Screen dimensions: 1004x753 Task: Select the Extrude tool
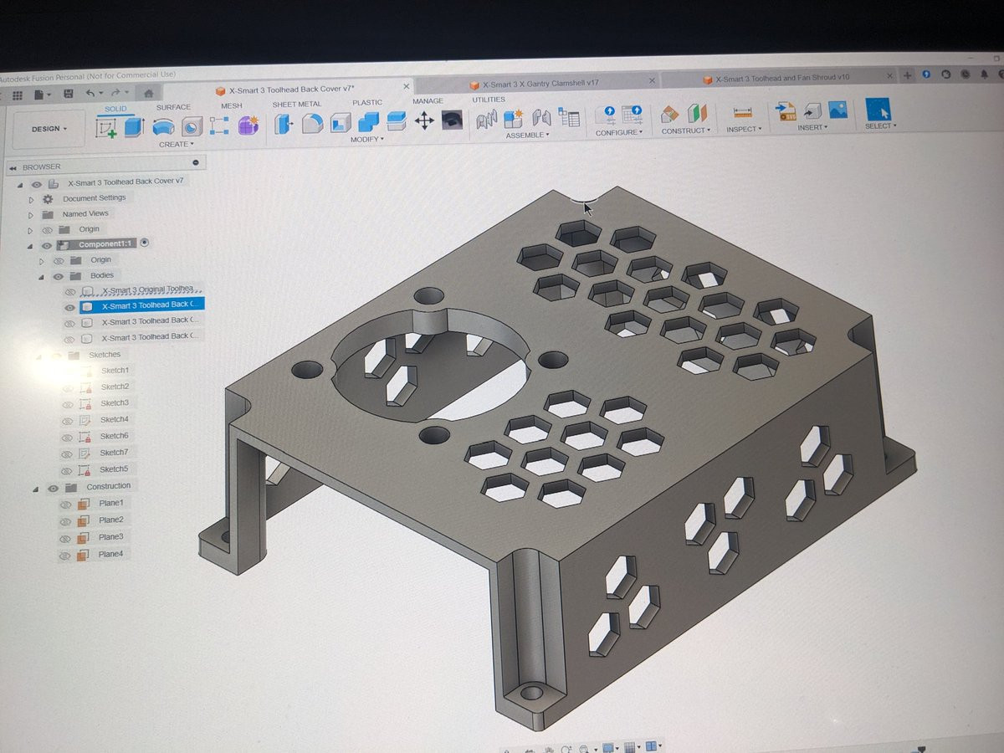coord(134,127)
